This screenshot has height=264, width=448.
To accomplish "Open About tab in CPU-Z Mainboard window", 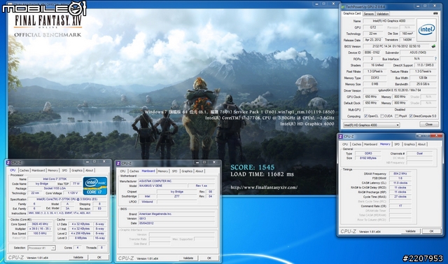I will tap(199, 171).
